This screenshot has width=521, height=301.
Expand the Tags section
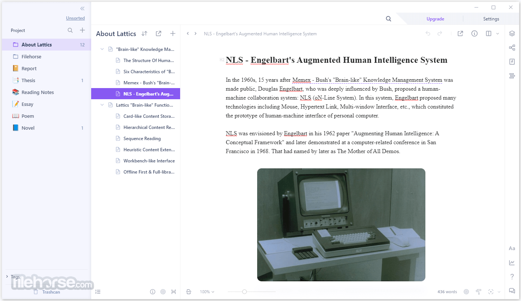(x=7, y=276)
